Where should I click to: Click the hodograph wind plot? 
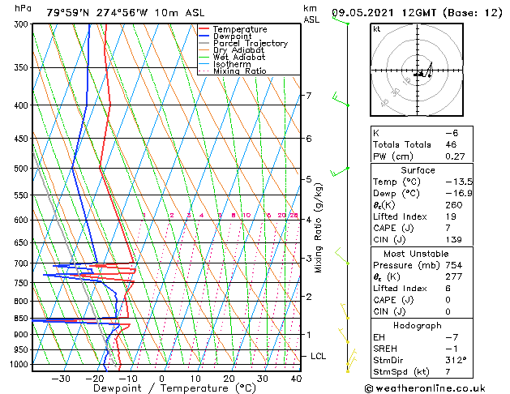[x=417, y=70]
